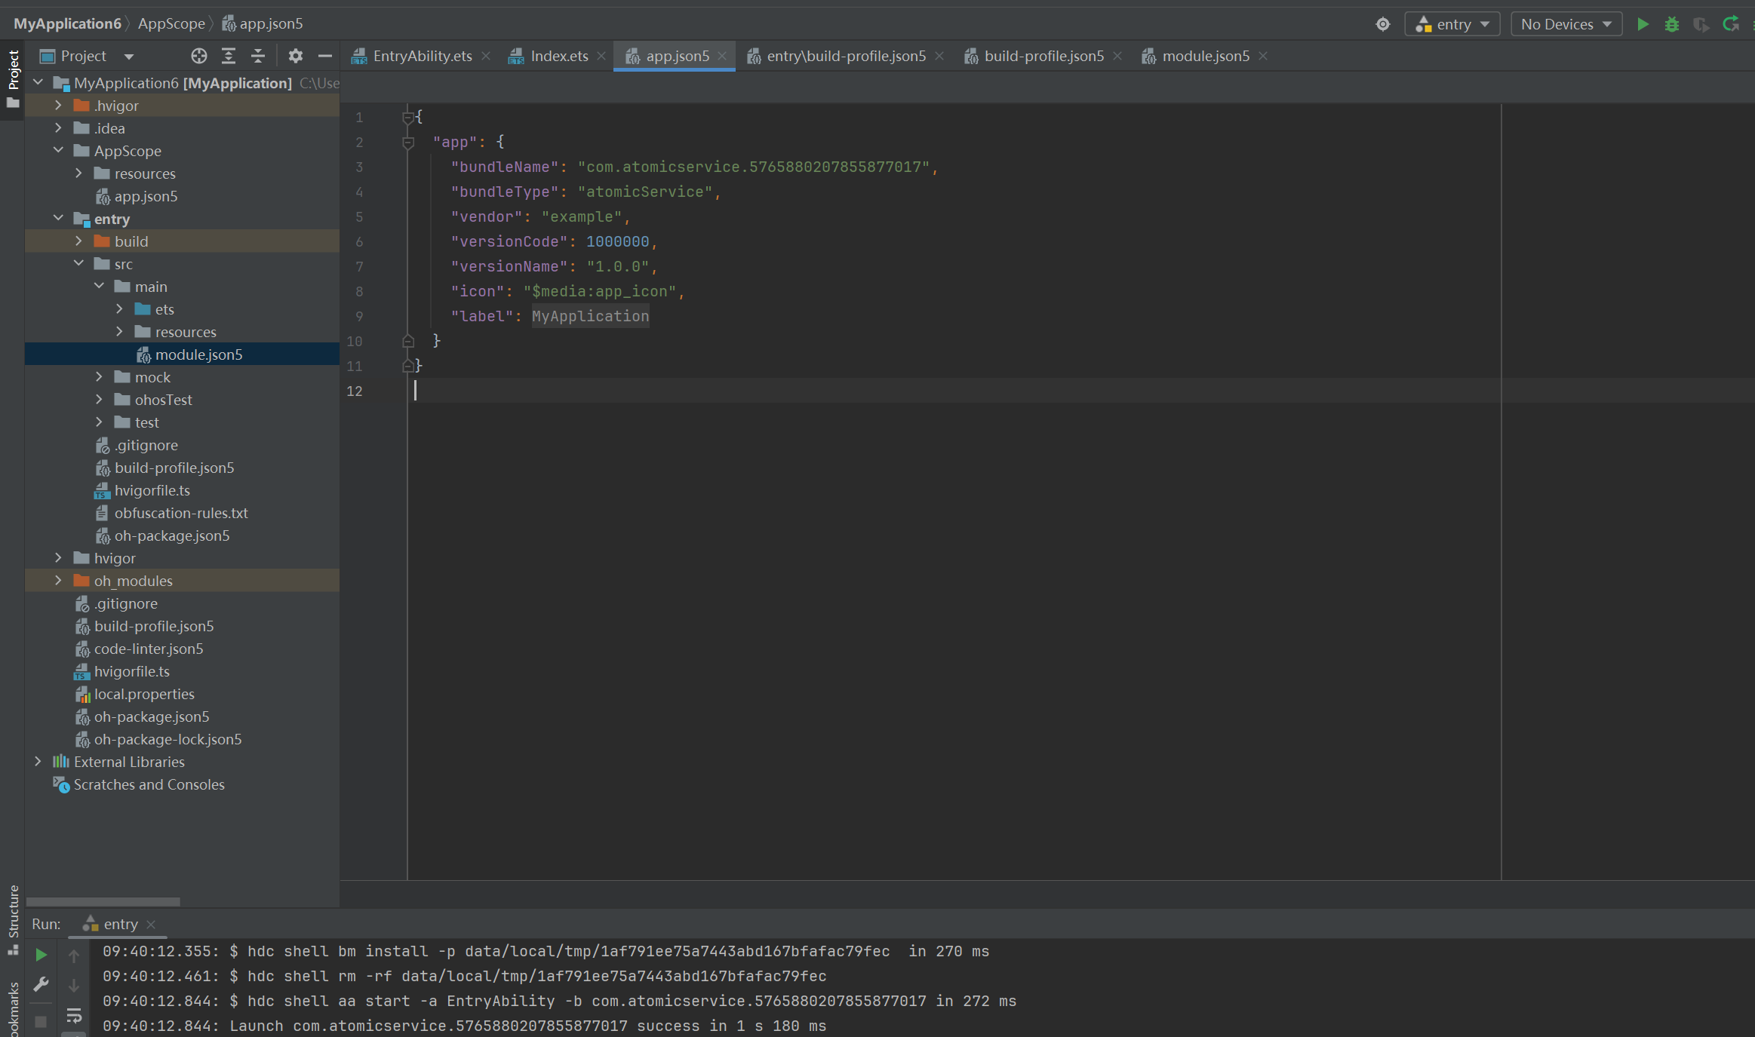Close the entry Run tab
Viewport: 1755px width, 1037px height.
[x=151, y=924]
